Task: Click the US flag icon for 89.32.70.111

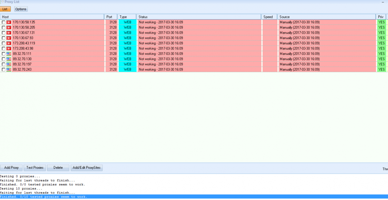Action: pos(9,54)
